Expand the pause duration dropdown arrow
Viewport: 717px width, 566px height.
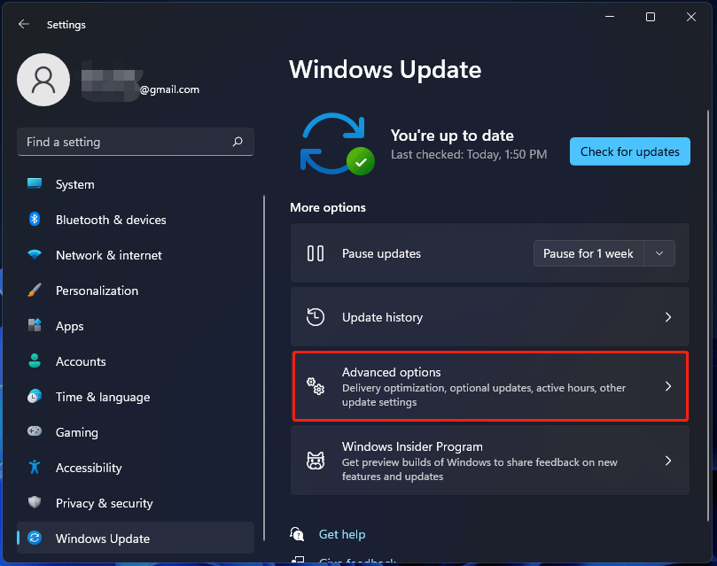pyautogui.click(x=659, y=253)
